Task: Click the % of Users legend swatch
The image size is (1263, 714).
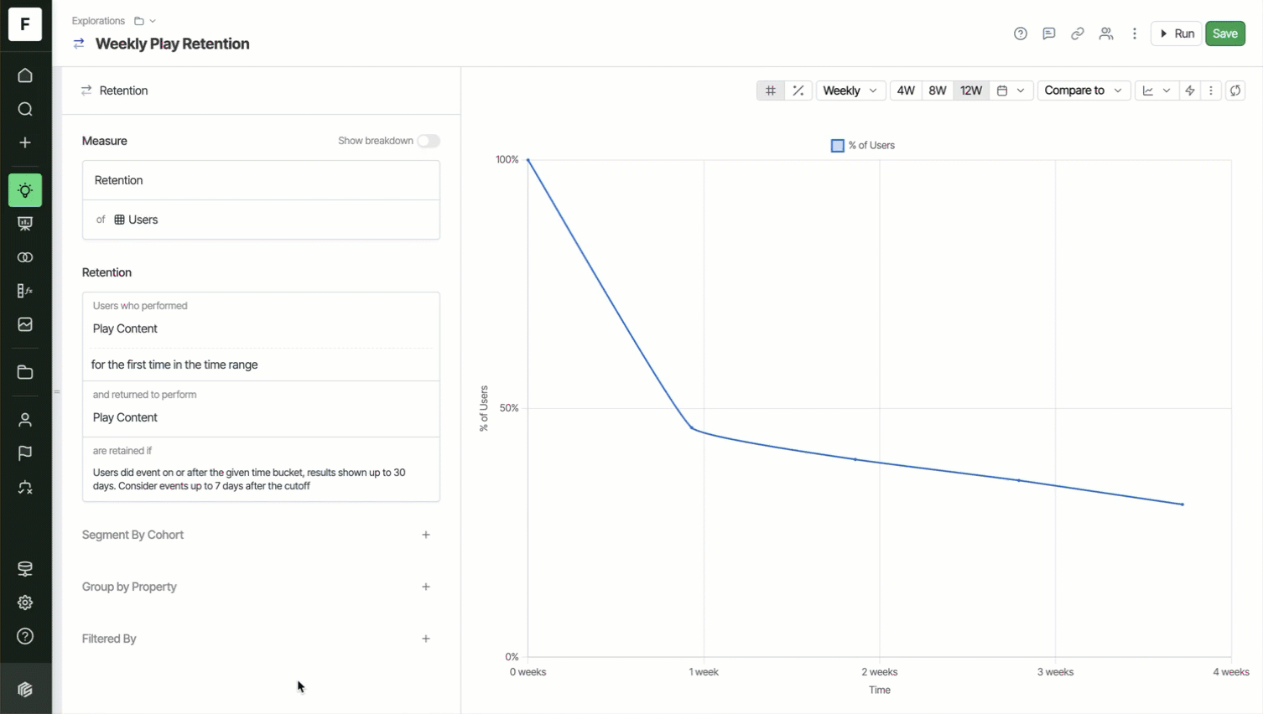Action: [x=837, y=146]
